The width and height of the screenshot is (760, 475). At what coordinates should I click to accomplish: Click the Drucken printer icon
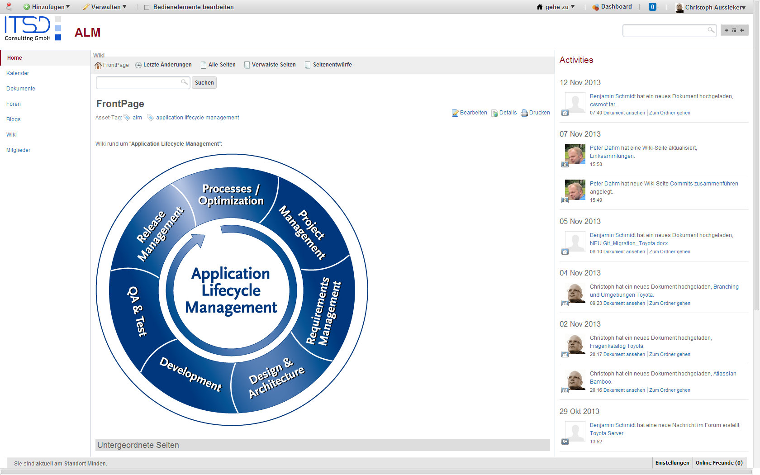524,113
